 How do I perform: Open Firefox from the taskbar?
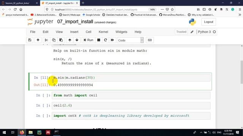pos(22,133)
